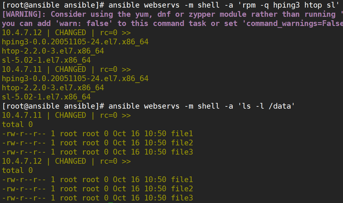Click the first htop-2.2.0-3.el7.x86_64 line
The width and height of the screenshot is (343, 203).
[53, 51]
